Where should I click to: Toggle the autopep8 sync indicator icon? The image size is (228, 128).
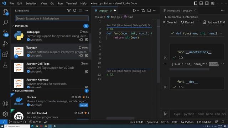tap(81, 39)
